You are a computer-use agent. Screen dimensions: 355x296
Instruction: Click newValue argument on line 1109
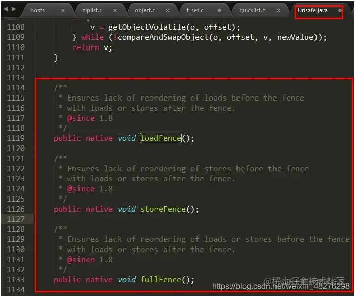[295, 37]
